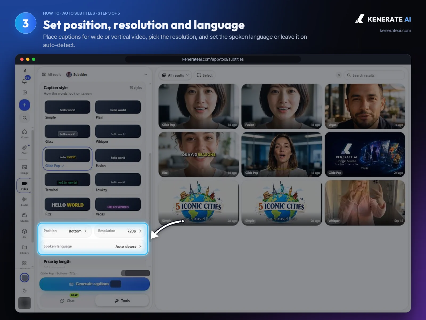The height and width of the screenshot is (320, 426).
Task: Open the Rizz 'OKAY, 3 REASONS' thumbnail
Action: 199,154
